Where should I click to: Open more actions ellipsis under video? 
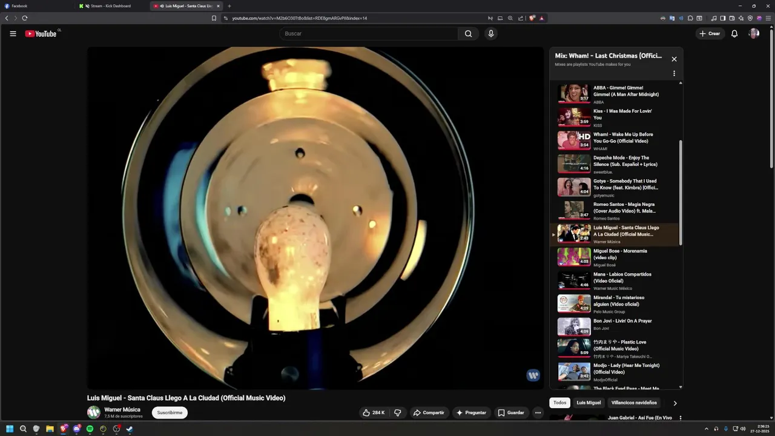[x=538, y=412]
